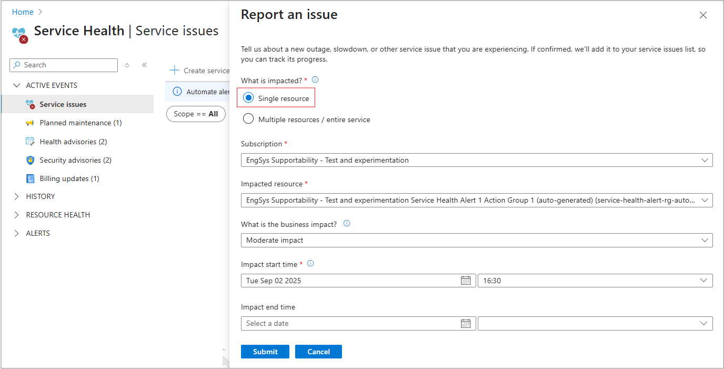Screen dimensions: 724x369
Task: Open calendar picker for Impact end date
Action: pos(466,323)
